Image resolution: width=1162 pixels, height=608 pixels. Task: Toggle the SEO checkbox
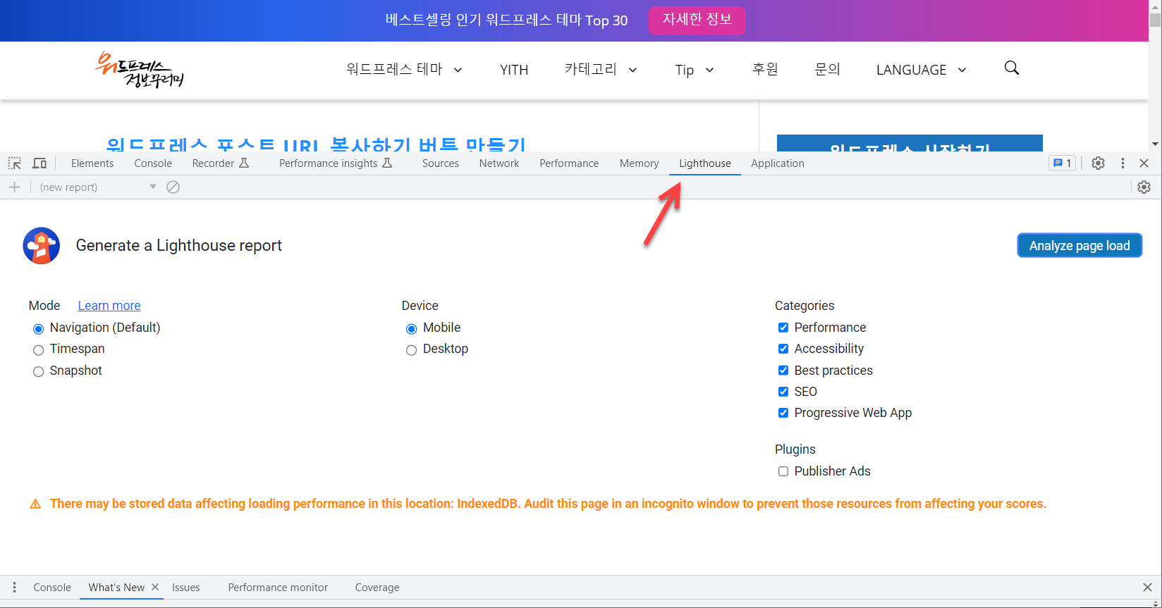[x=783, y=392]
